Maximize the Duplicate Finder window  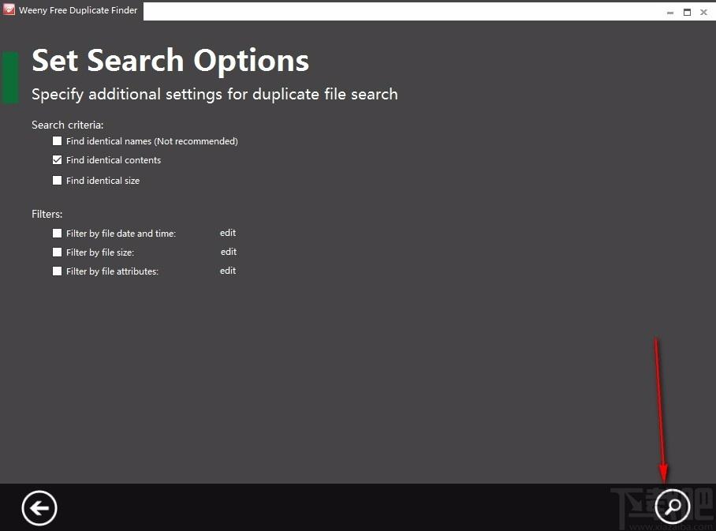click(x=687, y=12)
